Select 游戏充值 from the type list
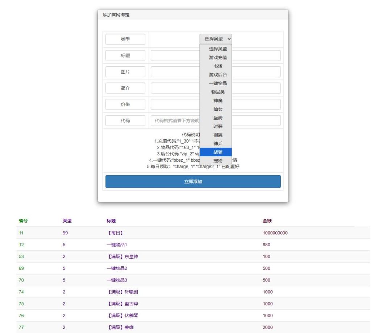This screenshot has width=371, height=333. pos(217,57)
